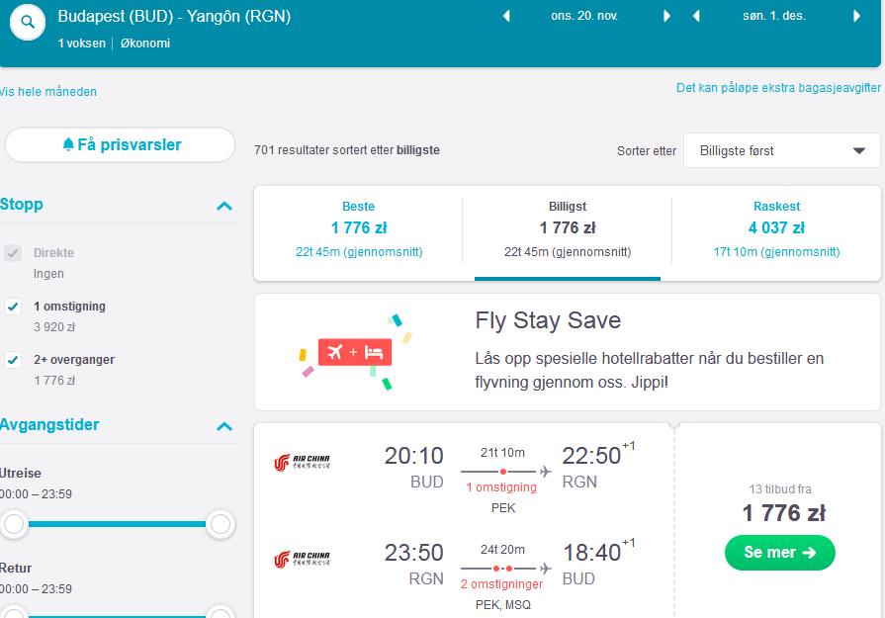Collapse the Avgangstider filter section

point(224,426)
